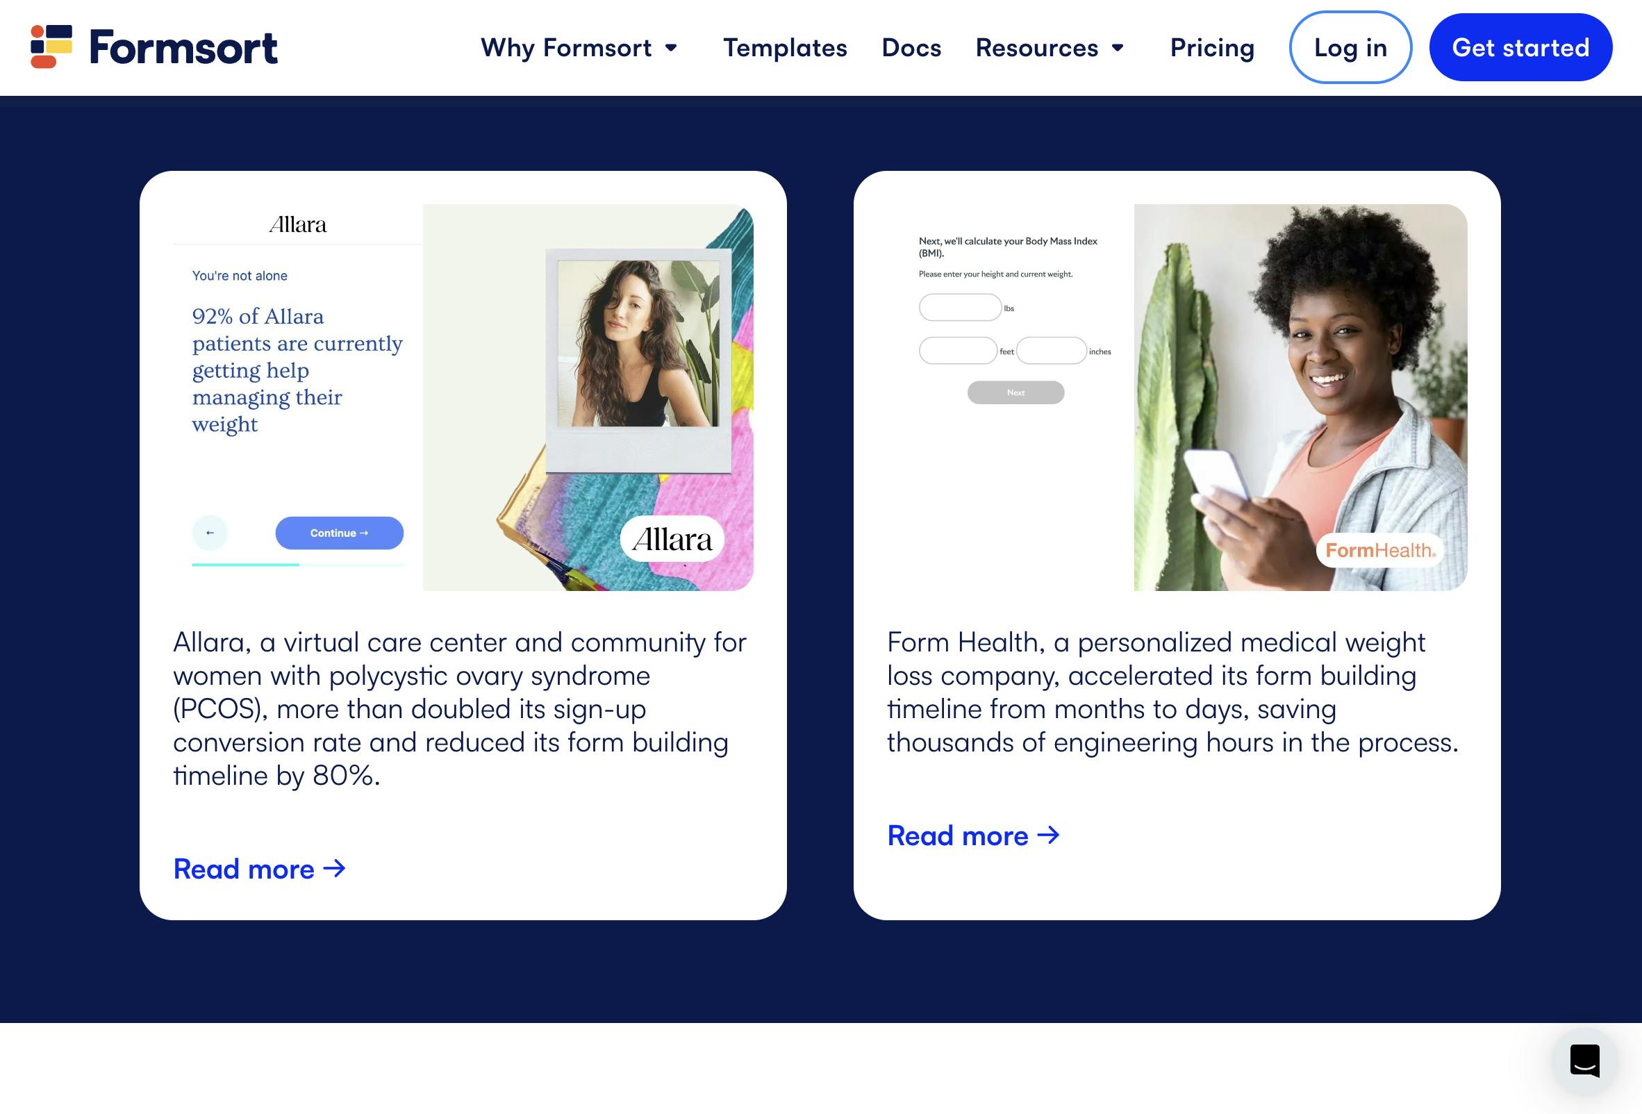Open the 'Templates' menu item
The height and width of the screenshot is (1114, 1642).
784,46
